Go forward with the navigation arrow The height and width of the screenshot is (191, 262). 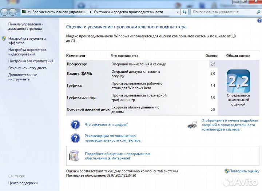pos(12,12)
